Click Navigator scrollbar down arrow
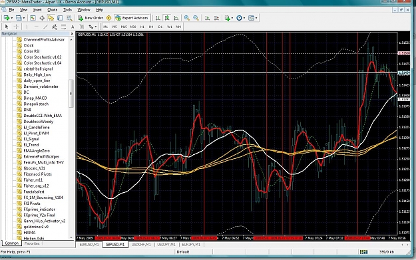 (71, 237)
